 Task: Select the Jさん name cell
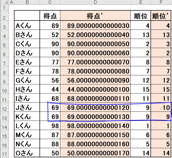(27, 107)
